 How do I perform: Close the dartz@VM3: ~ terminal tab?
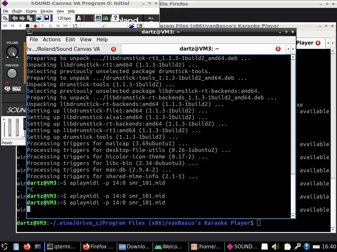pyautogui.click(x=278, y=49)
